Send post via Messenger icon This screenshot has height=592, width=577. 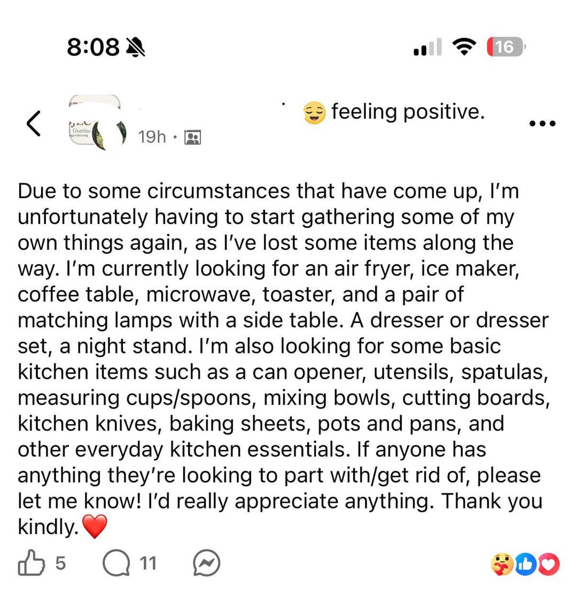(207, 563)
